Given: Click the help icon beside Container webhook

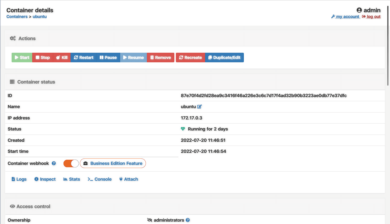Looking at the screenshot, I should point(54,163).
